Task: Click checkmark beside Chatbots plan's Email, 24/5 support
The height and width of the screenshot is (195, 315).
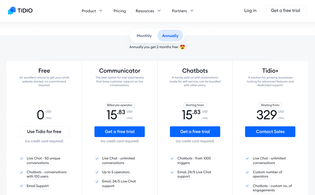Action: point(172,172)
